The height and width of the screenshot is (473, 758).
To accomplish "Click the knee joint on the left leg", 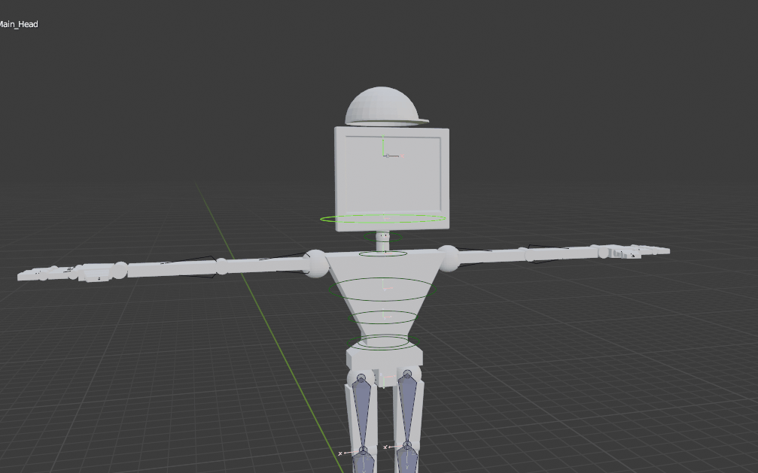I will click(x=363, y=451).
